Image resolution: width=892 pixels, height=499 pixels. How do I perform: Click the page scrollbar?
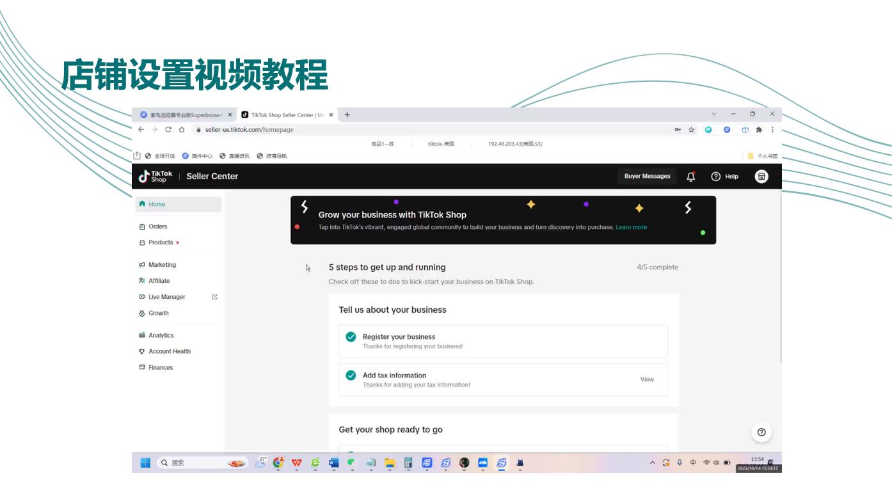[x=779, y=277]
